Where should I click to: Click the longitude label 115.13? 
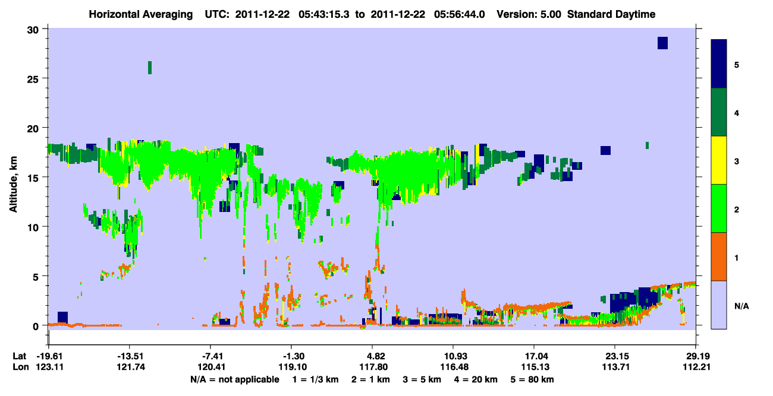[x=534, y=367]
